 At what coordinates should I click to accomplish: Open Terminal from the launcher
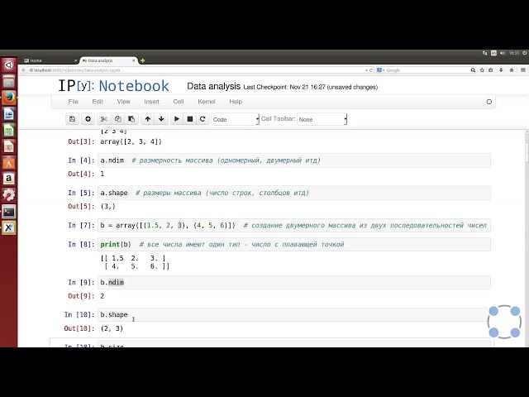(9, 212)
